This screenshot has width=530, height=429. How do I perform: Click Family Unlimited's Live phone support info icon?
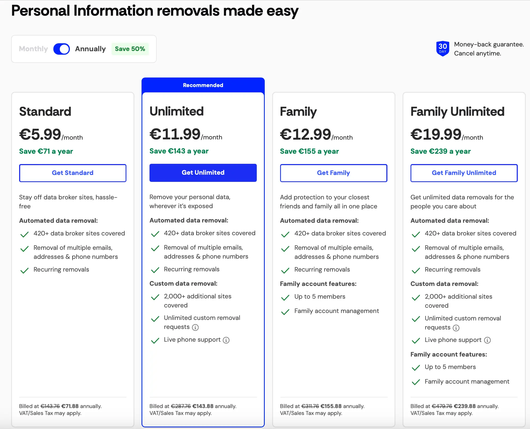coord(488,340)
